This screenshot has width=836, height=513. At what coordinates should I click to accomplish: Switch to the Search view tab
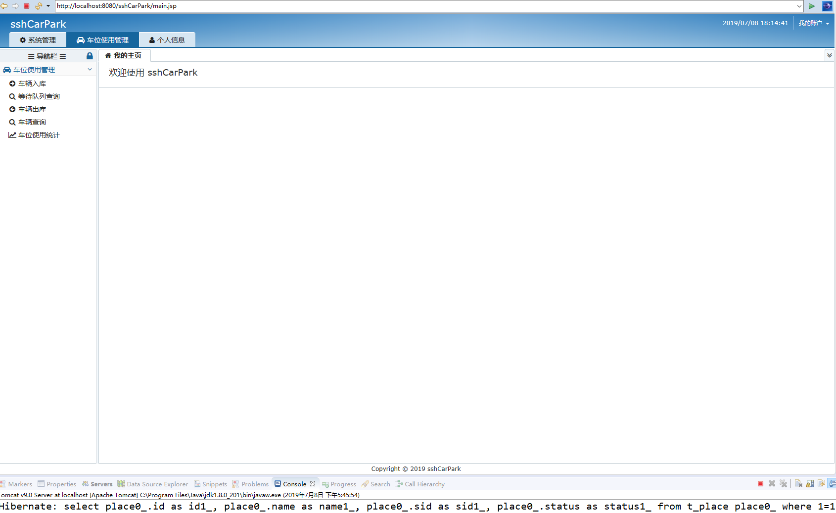point(376,484)
